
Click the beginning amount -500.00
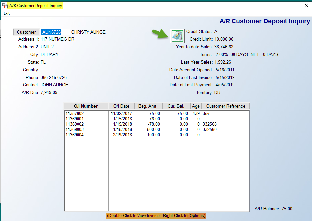point(153,130)
